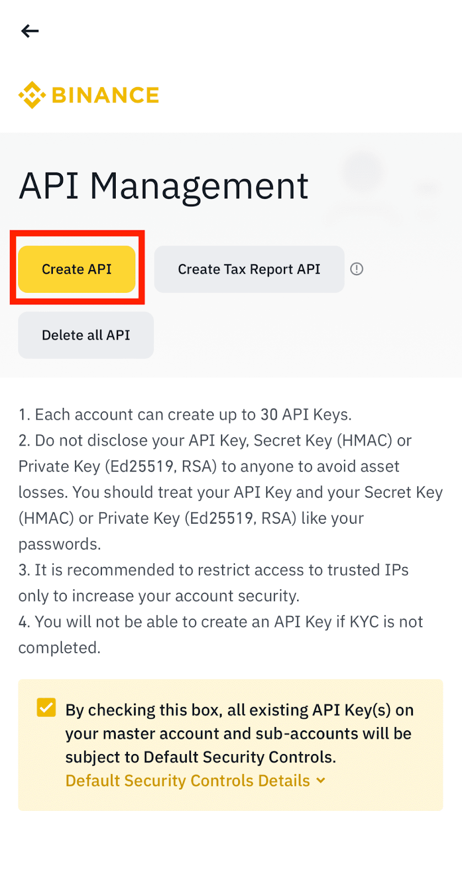The width and height of the screenshot is (462, 882).
Task: Uncheck the Default Security Controls checkbox
Action: click(x=46, y=707)
